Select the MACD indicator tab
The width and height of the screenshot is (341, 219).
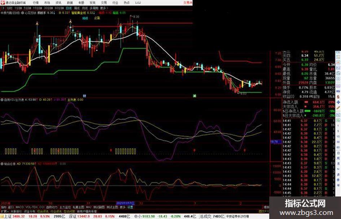pyautogui.click(x=19, y=207)
